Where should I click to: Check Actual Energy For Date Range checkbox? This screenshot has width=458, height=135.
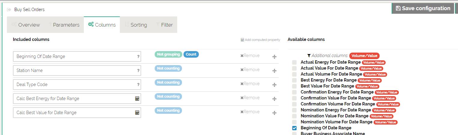pos(294,62)
